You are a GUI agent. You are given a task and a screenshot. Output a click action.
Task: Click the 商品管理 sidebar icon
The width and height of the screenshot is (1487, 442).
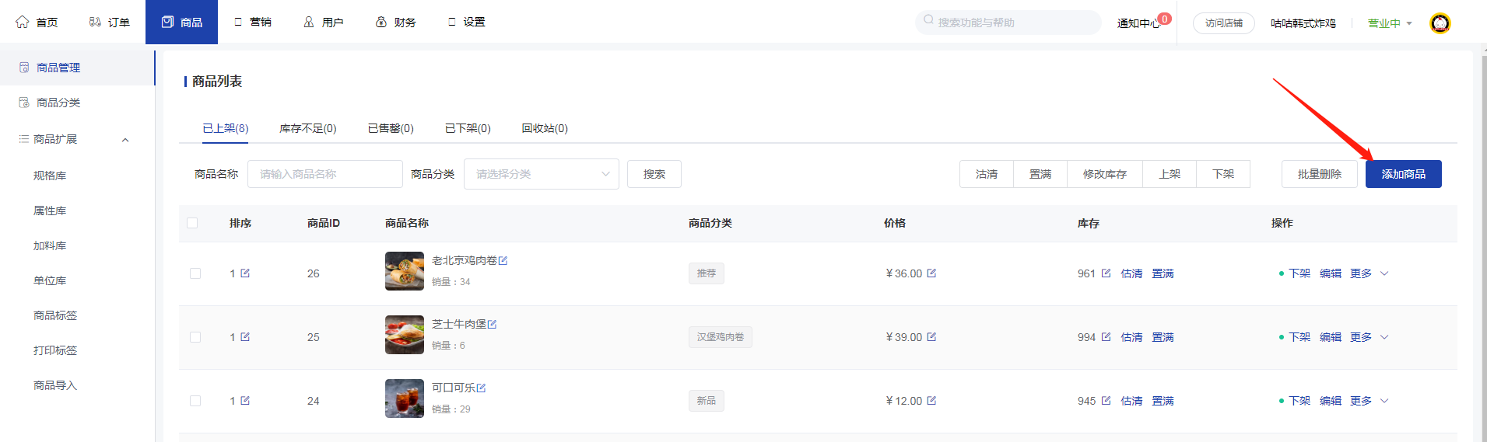(x=24, y=68)
